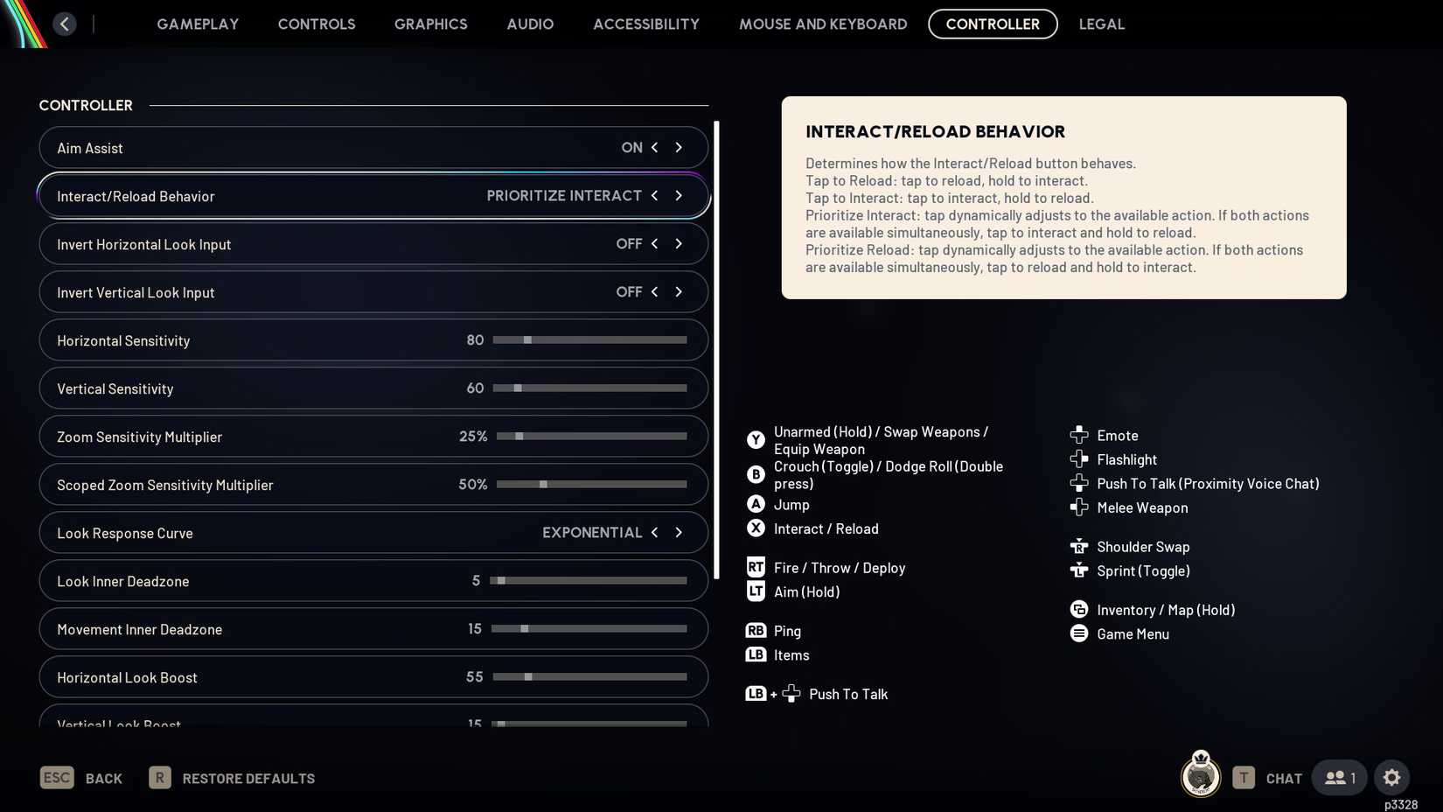Click the RT Fire/Throw/Deploy trigger icon
This screenshot has height=812, width=1443.
click(x=756, y=567)
